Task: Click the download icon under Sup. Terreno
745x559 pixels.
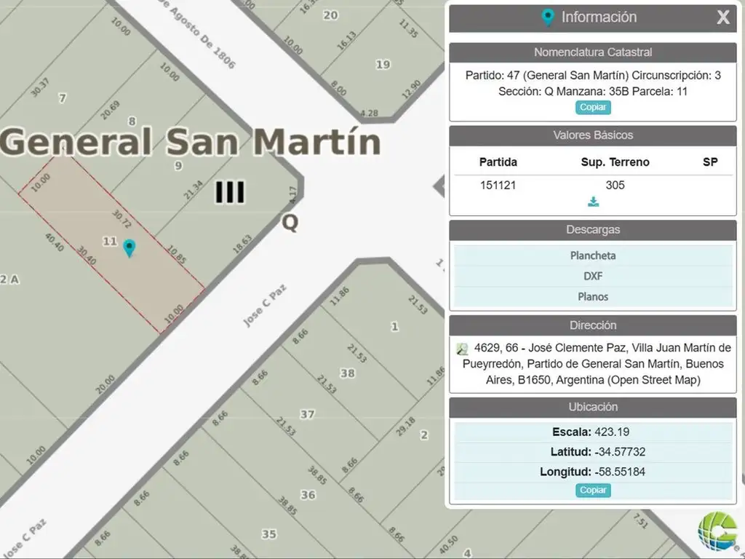Action: pos(593,202)
